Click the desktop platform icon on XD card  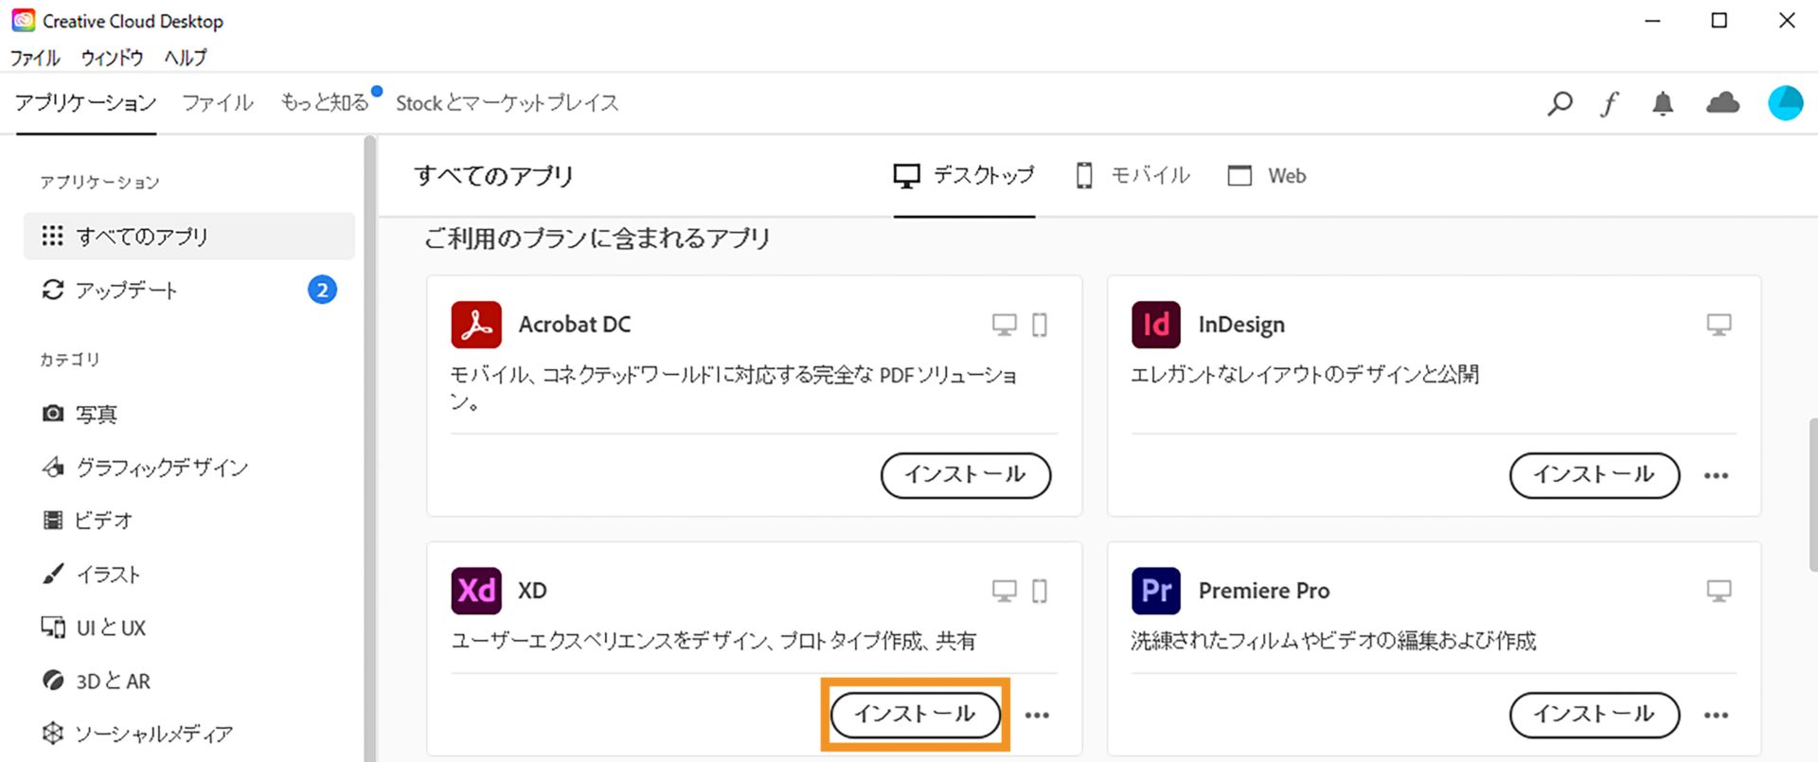point(1005,591)
